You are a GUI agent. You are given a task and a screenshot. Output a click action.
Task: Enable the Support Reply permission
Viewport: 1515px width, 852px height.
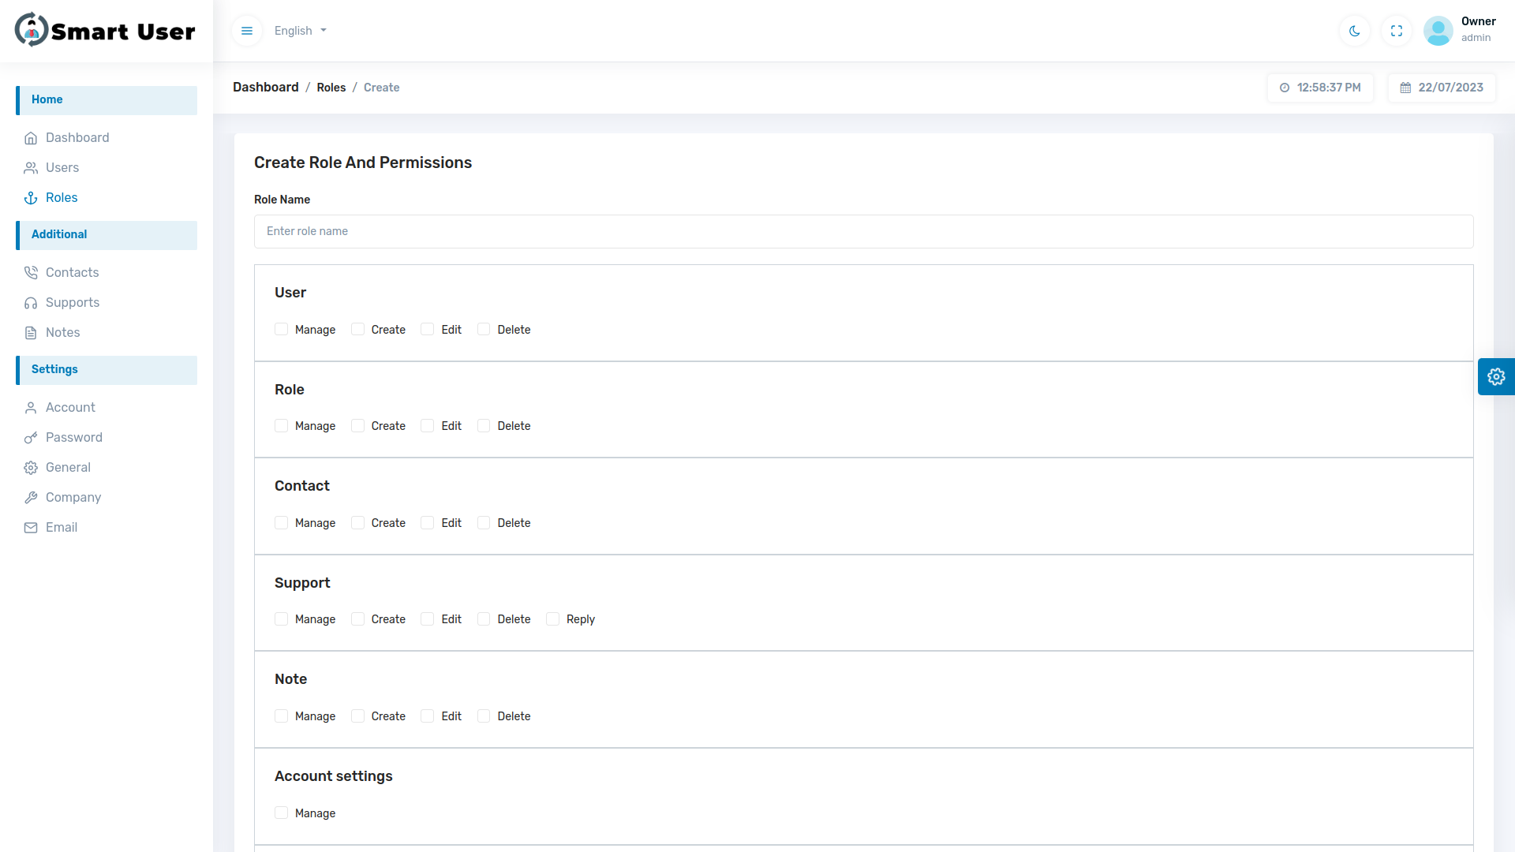(x=553, y=619)
